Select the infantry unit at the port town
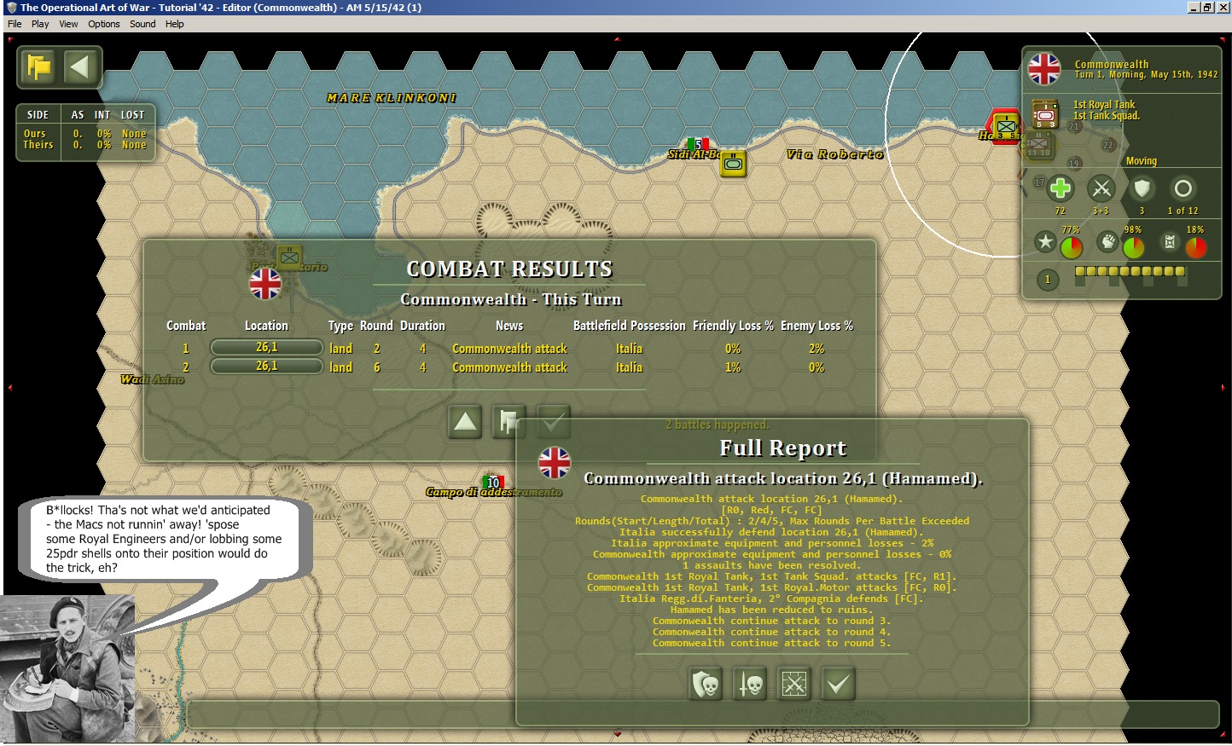 pos(289,257)
